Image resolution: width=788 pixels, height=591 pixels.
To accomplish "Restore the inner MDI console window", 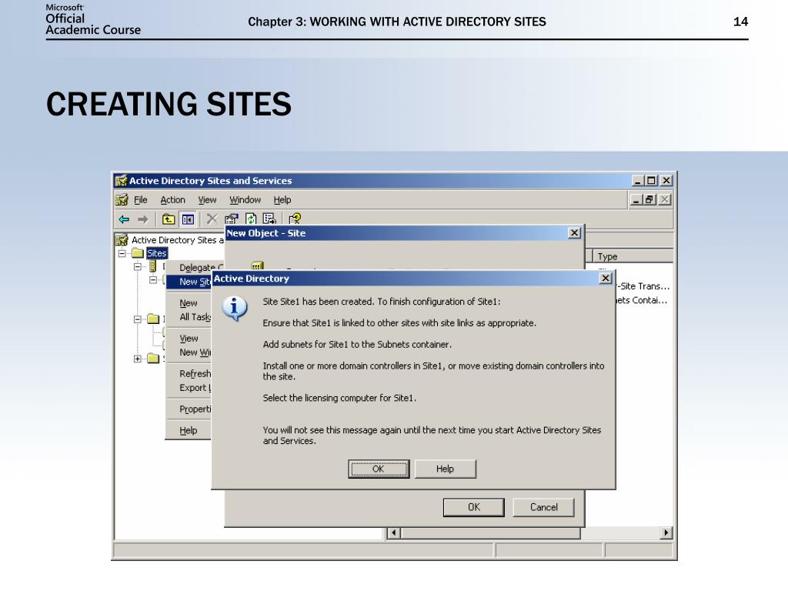I will pos(649,200).
